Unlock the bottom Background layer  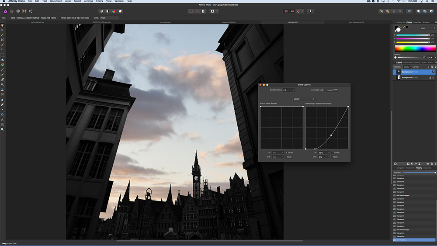click(430, 78)
